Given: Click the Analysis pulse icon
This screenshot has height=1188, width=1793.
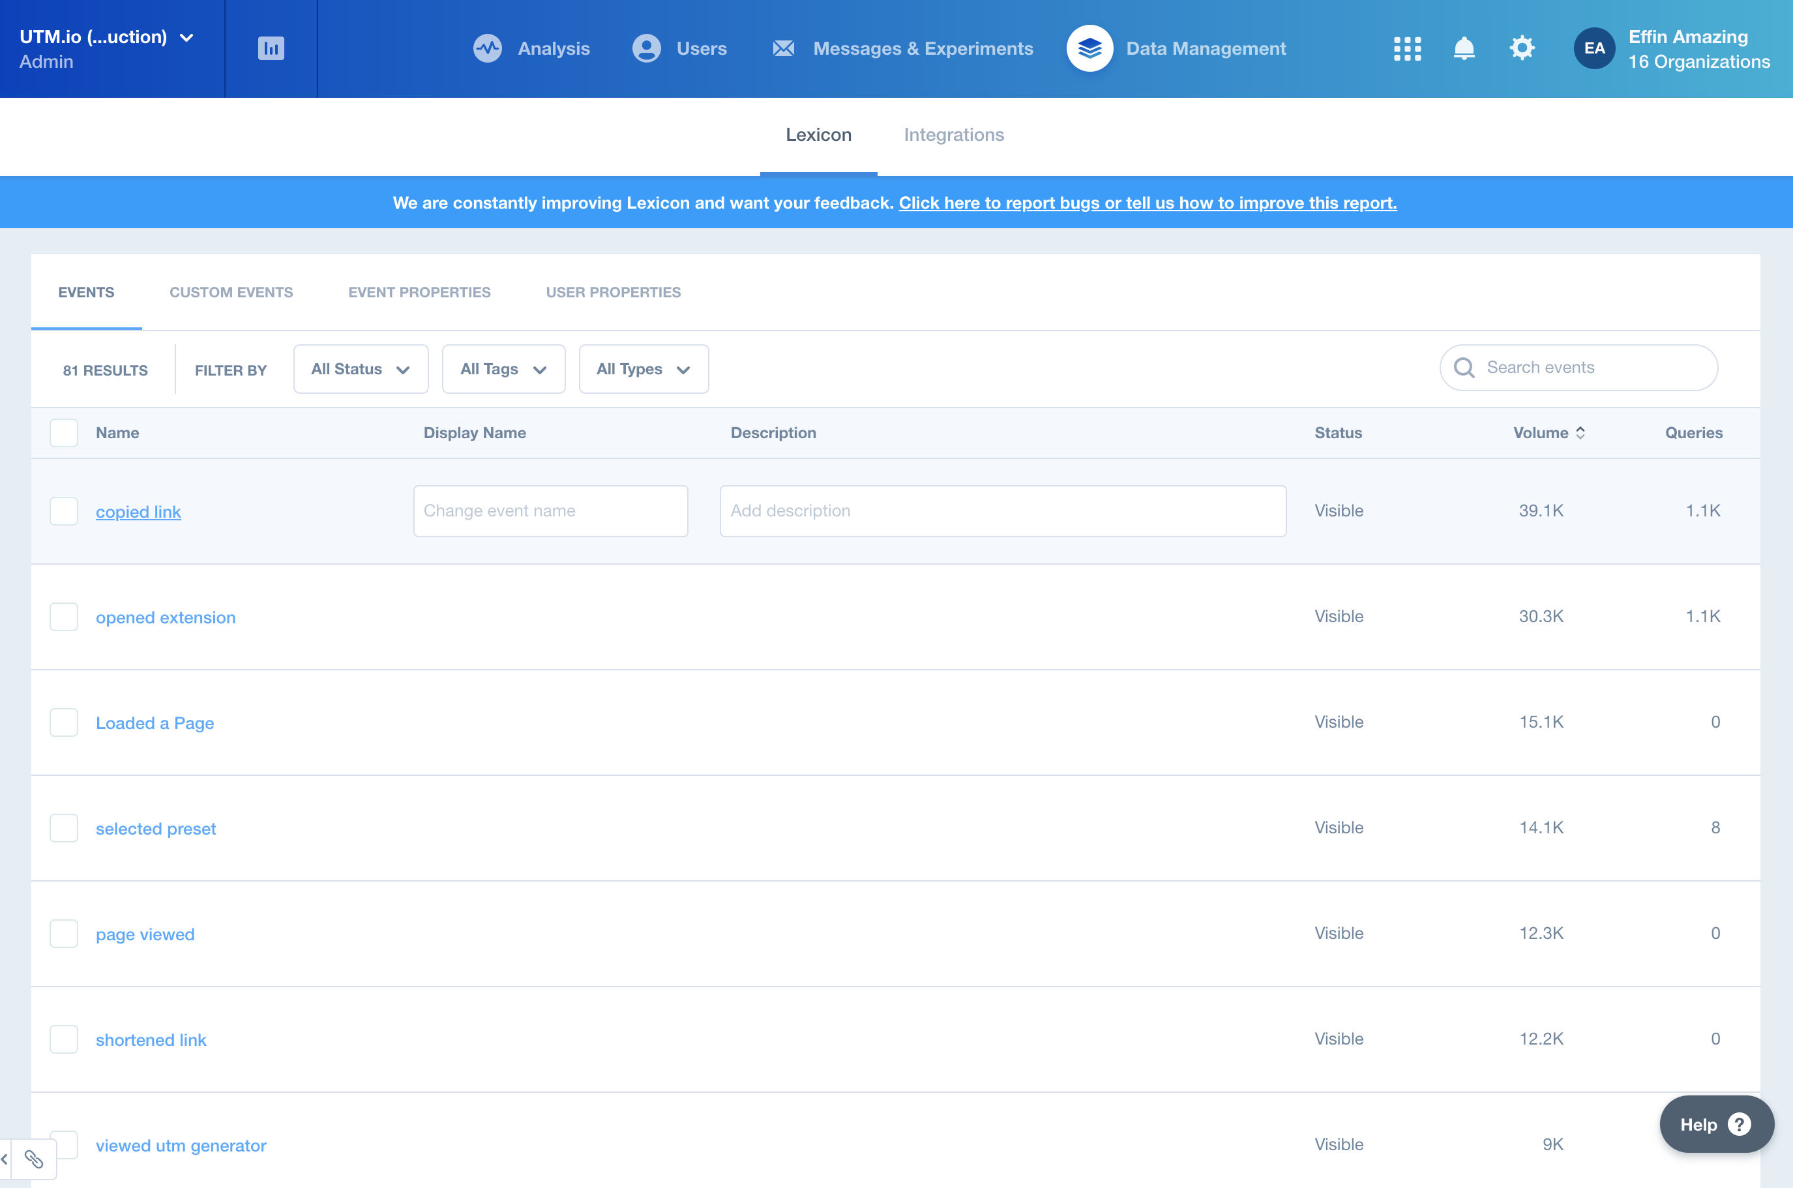Looking at the screenshot, I should point(487,48).
